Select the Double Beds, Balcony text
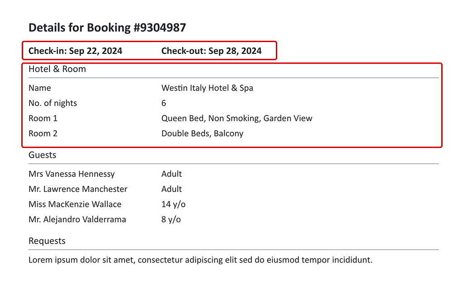 (x=202, y=134)
